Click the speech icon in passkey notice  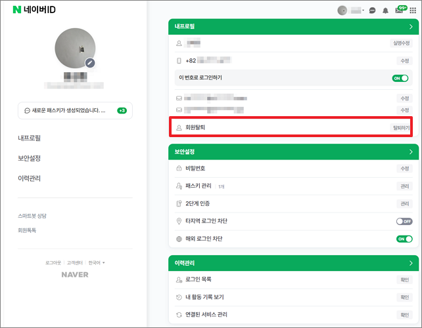click(x=27, y=111)
